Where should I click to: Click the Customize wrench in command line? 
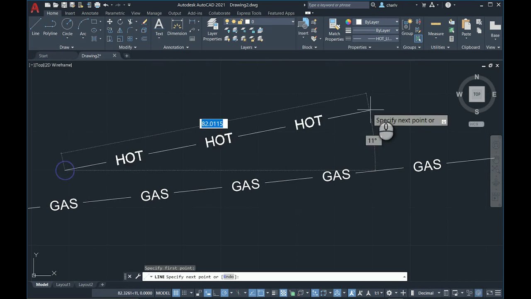138,277
